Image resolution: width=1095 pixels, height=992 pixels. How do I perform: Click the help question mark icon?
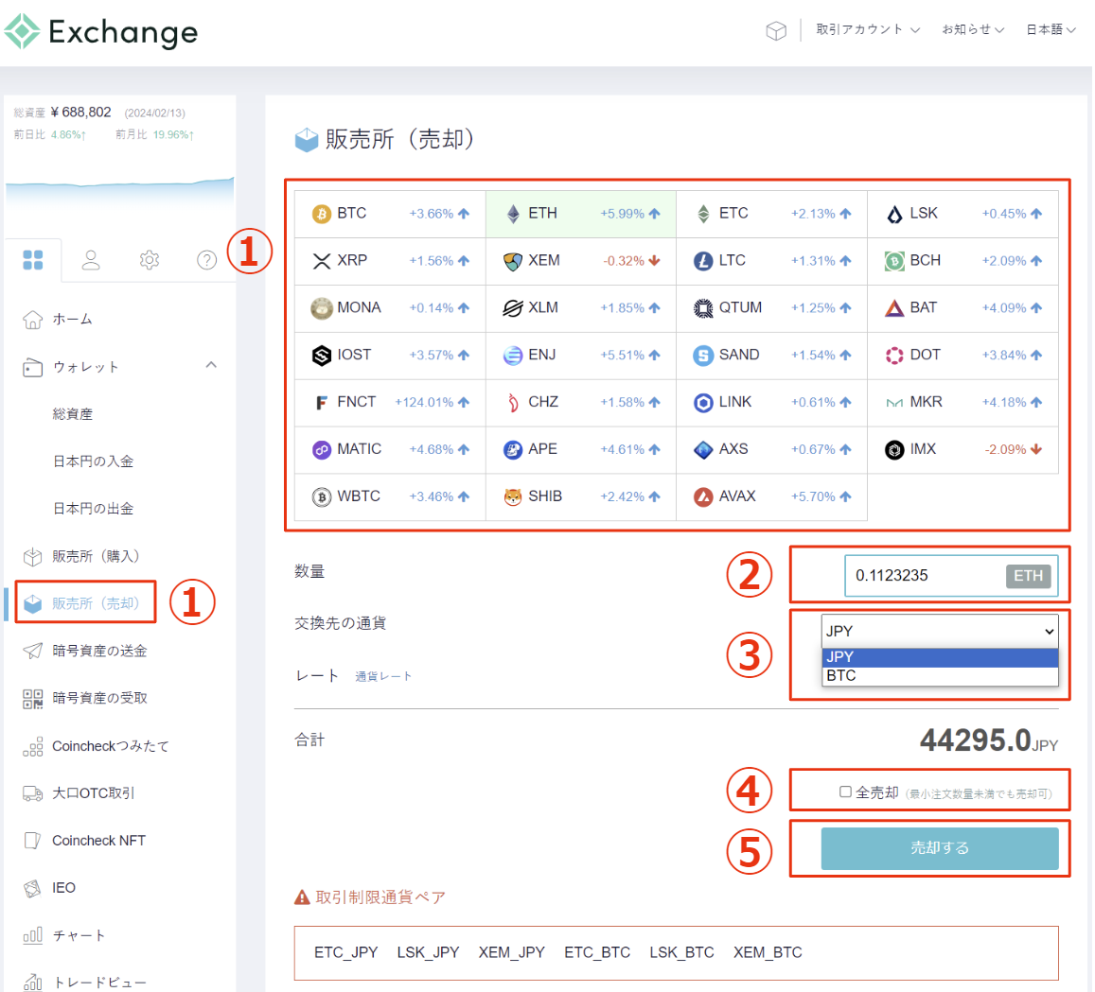point(206,260)
